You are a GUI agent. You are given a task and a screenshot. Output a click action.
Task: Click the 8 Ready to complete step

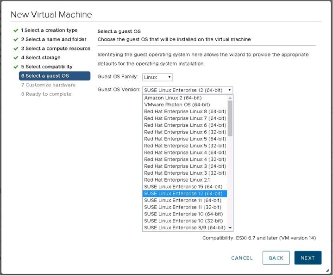tap(46, 94)
